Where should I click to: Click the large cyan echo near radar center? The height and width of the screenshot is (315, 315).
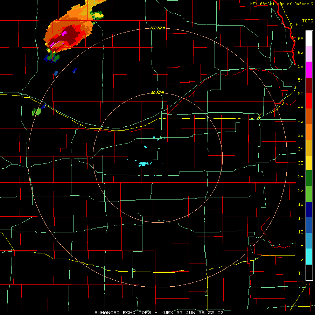144,164
